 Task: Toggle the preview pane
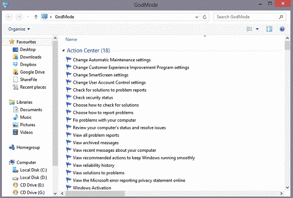269,29
